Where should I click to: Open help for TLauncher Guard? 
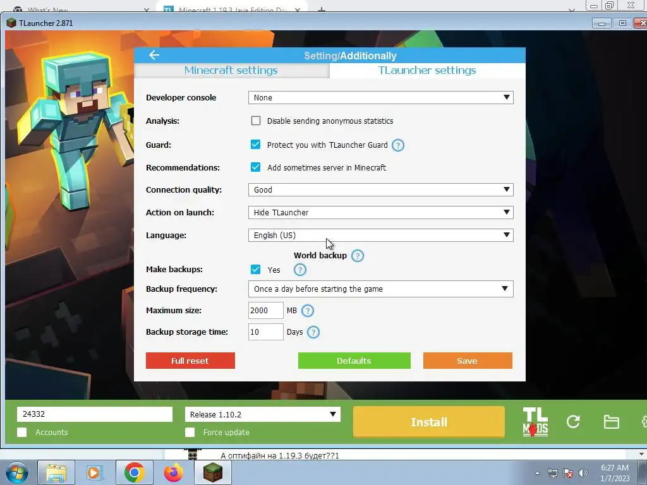pos(398,145)
